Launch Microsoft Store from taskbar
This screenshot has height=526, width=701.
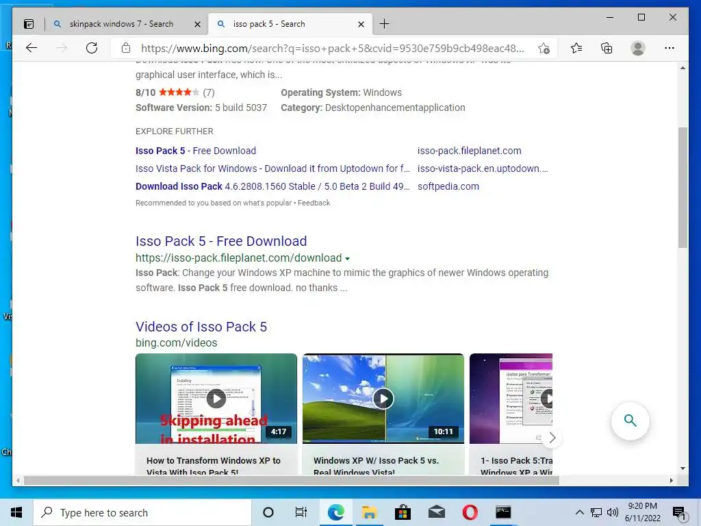(x=403, y=512)
